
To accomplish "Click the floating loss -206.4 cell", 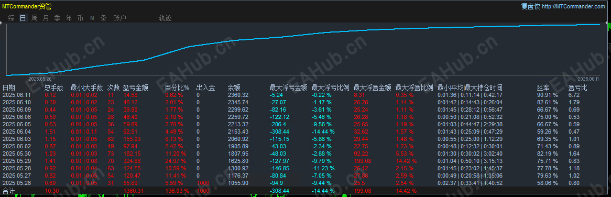I will click(278, 124).
